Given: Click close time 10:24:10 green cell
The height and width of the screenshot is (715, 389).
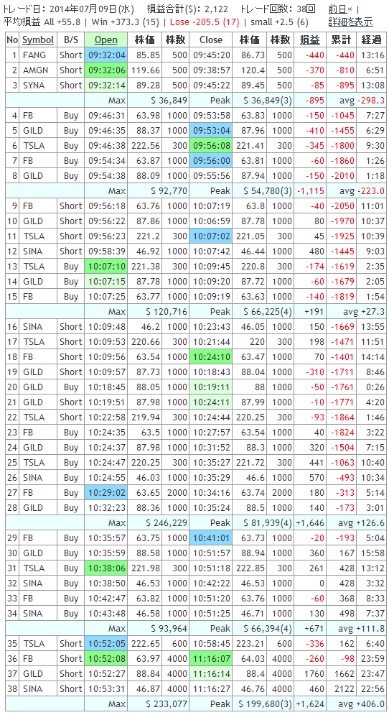Looking at the screenshot, I should tap(211, 356).
